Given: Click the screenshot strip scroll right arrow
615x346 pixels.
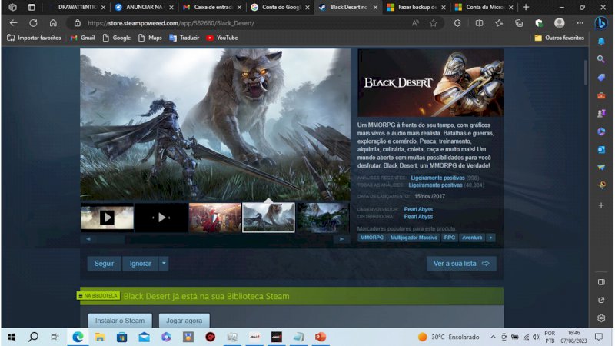Looking at the screenshot, I should (341, 239).
